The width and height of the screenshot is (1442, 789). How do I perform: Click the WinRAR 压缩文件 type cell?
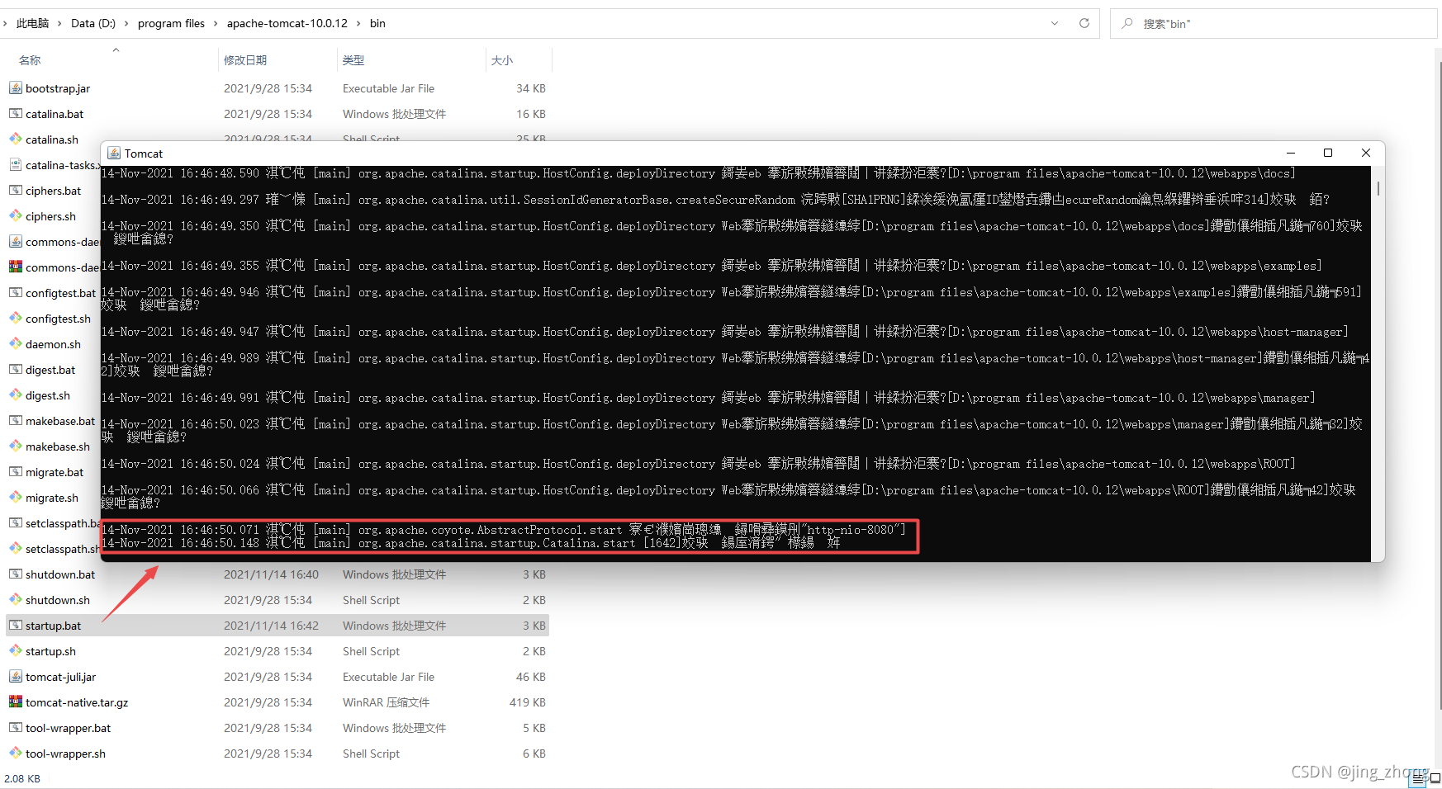[386, 702]
